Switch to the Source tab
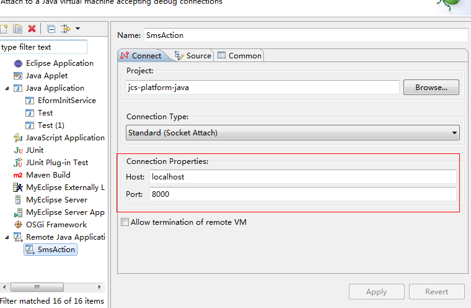The height and width of the screenshot is (308, 471). [193, 56]
